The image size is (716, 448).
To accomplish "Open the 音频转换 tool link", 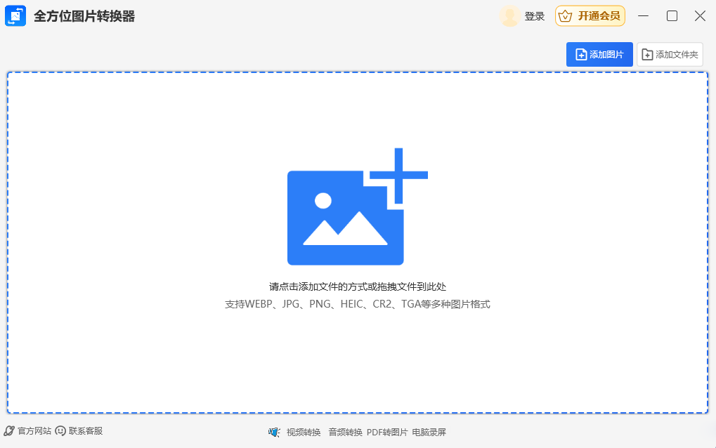I will point(345,432).
